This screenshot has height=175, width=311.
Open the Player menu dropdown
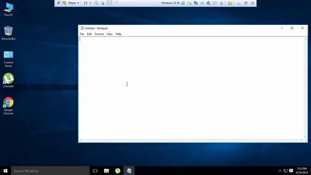point(73,3)
